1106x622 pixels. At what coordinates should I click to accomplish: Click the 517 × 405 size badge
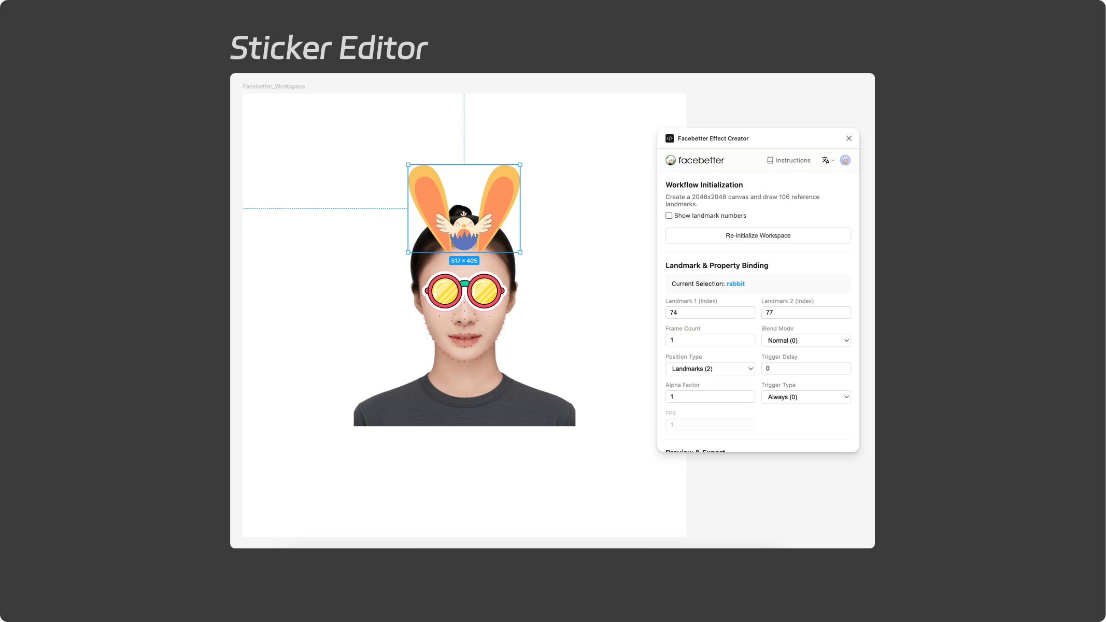[464, 260]
